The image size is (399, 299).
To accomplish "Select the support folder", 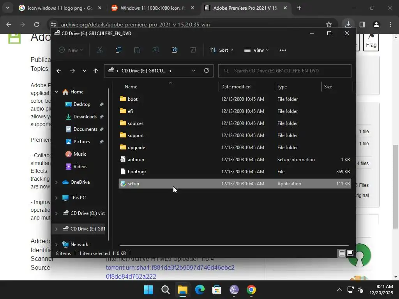I will tap(235, 135).
